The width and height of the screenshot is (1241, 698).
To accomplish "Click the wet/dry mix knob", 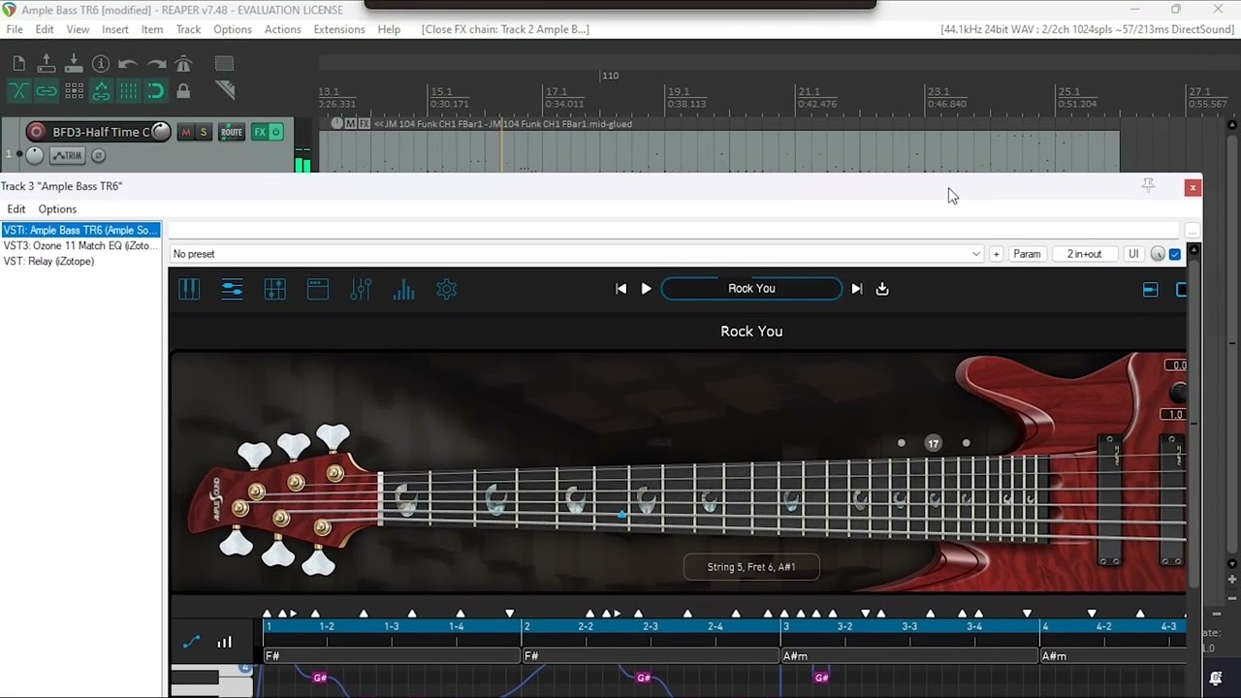I will [x=1158, y=254].
